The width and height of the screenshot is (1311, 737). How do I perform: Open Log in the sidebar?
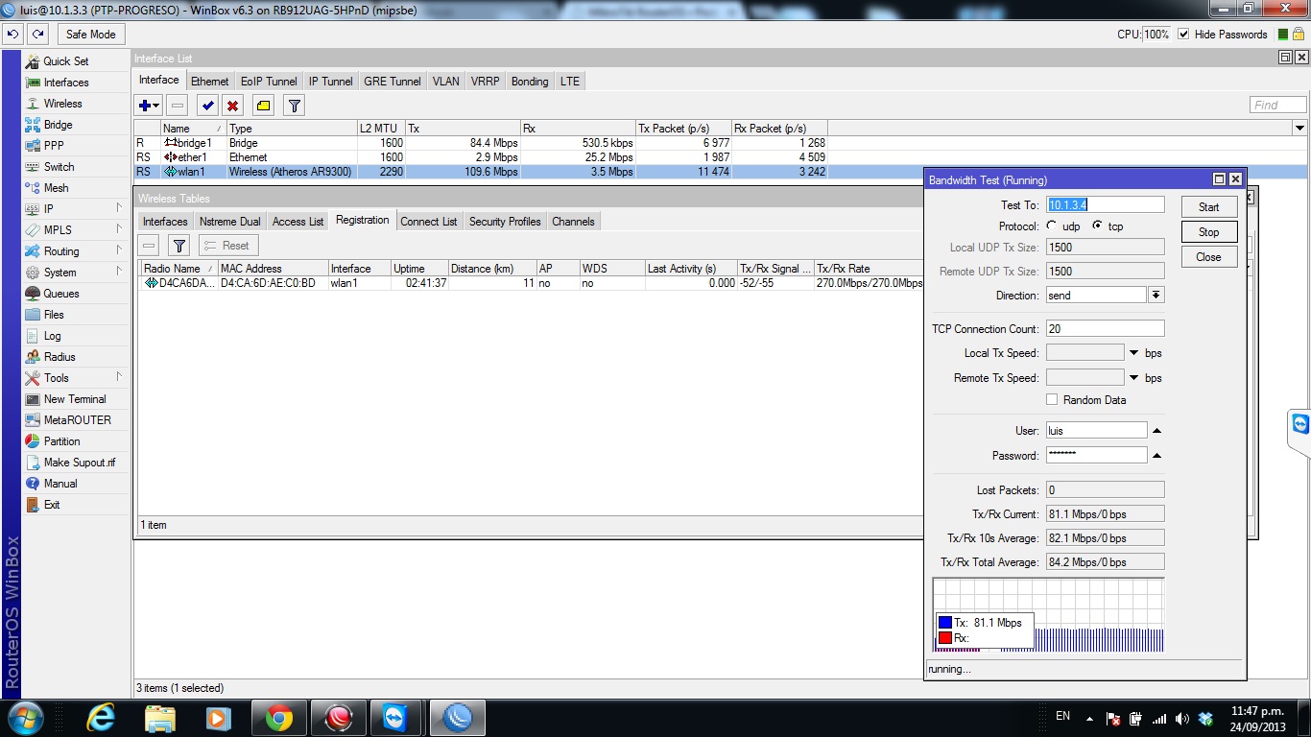point(53,336)
